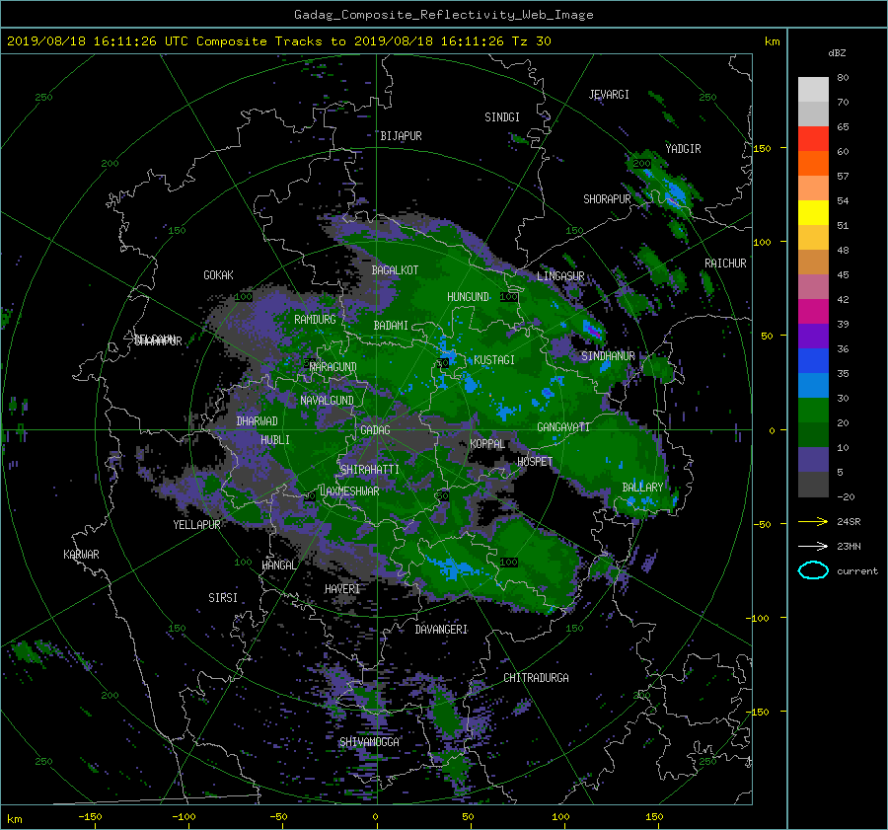The height and width of the screenshot is (830, 888).
Task: Click the SIRSI city label
Action: coord(223,598)
